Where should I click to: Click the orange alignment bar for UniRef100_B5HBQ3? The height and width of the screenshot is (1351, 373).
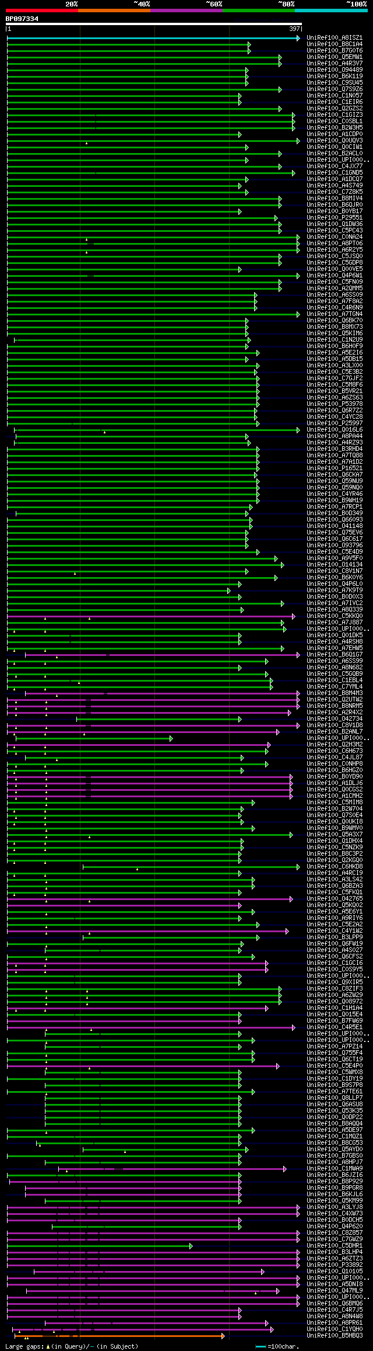click(119, 1335)
